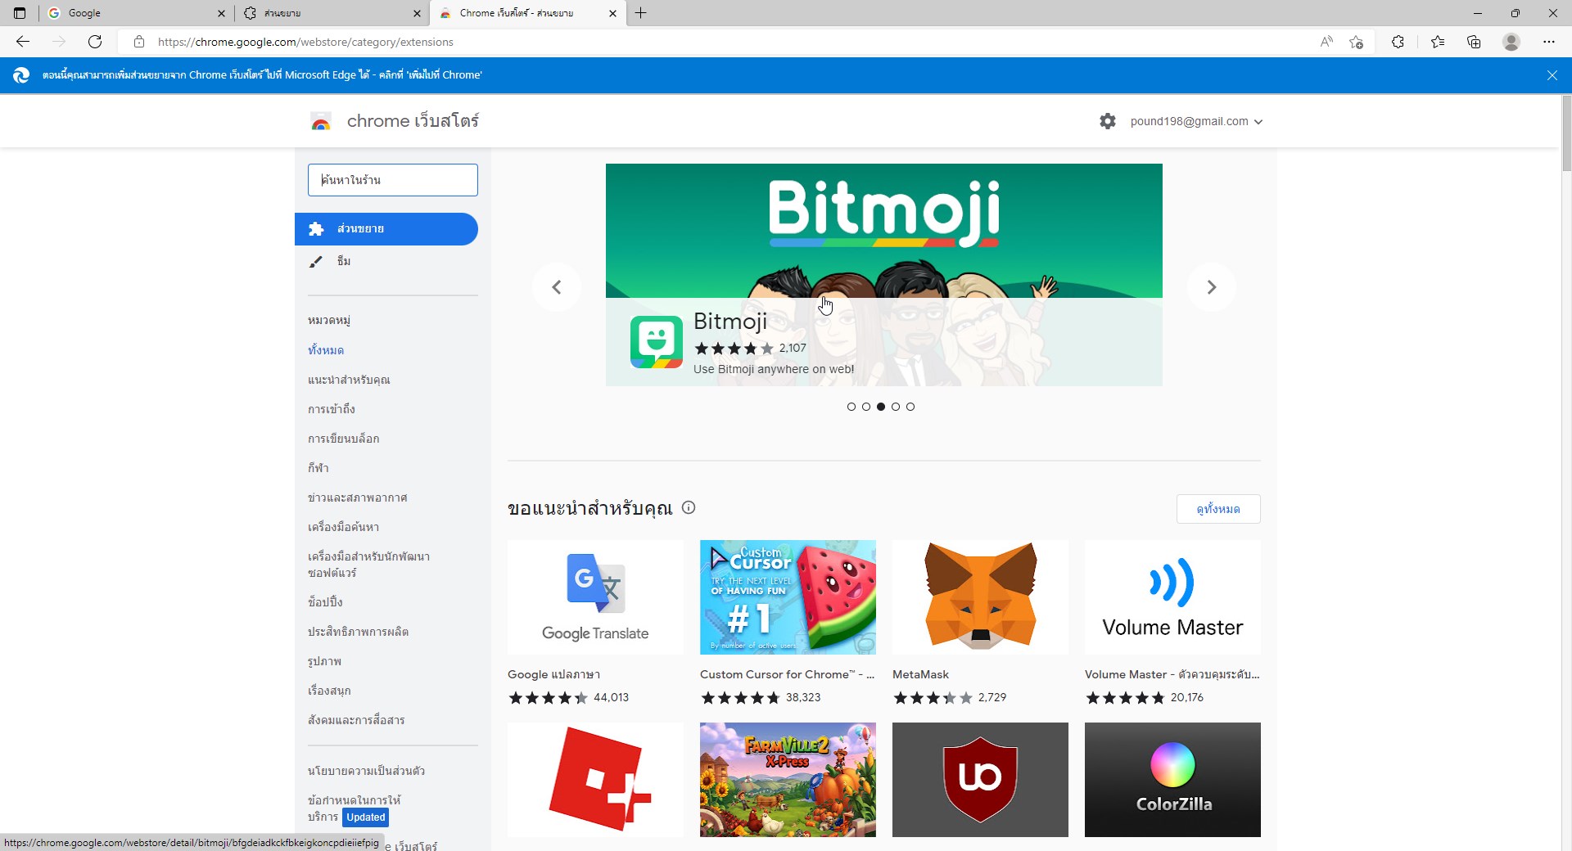Open a new browser tab
This screenshot has width=1572, height=851.
point(641,13)
